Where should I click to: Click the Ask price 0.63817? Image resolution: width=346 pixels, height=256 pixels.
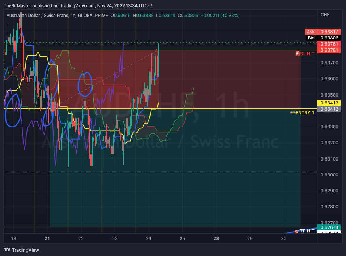pos(329,32)
